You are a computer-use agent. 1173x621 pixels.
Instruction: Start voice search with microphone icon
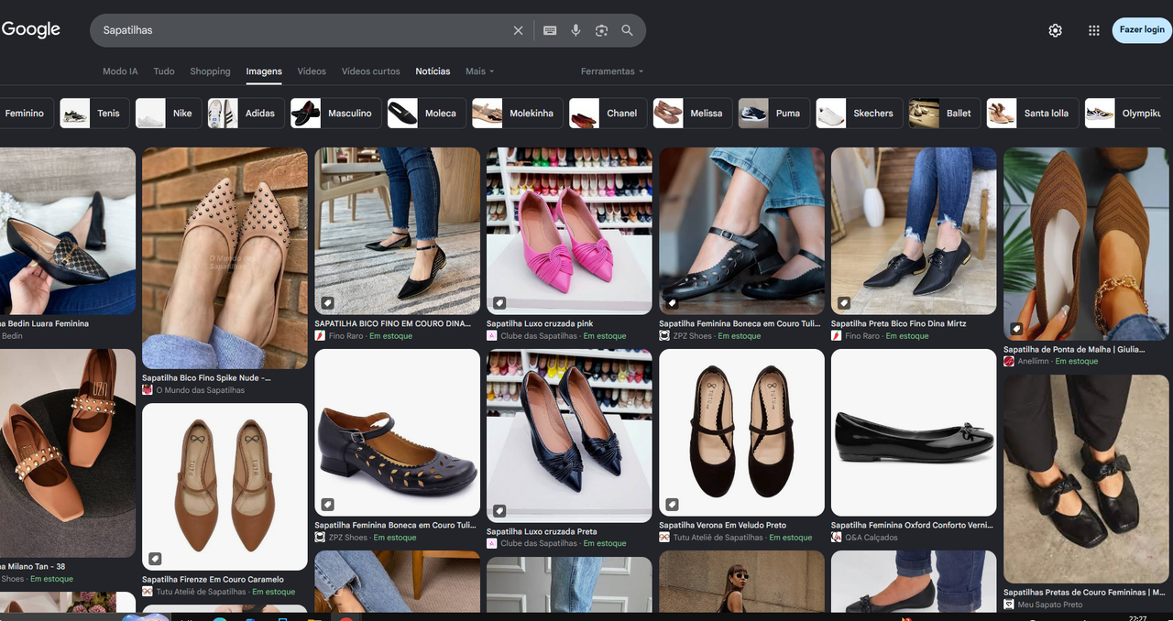(x=576, y=30)
